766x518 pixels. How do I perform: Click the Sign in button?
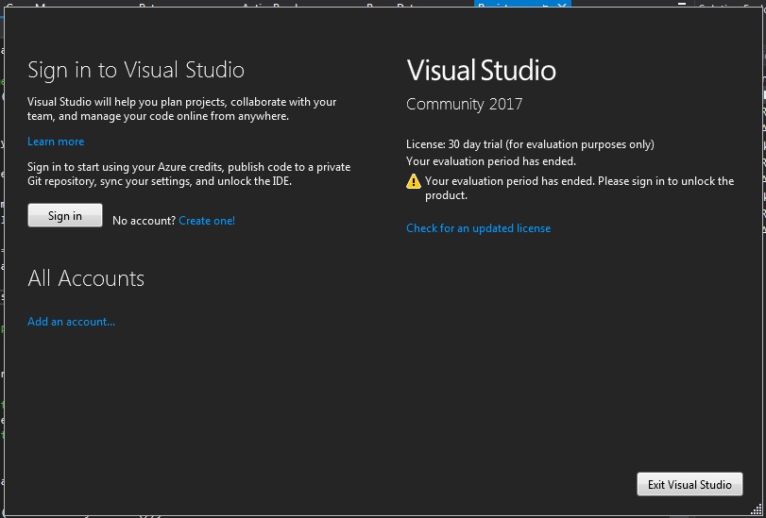pyautogui.click(x=65, y=215)
